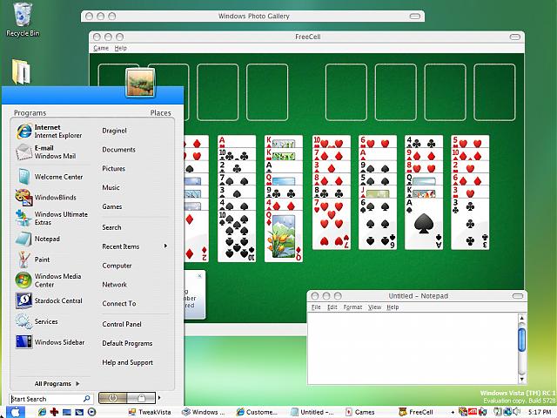
Task: Open the Help menu in Notepad
Action: click(x=393, y=307)
